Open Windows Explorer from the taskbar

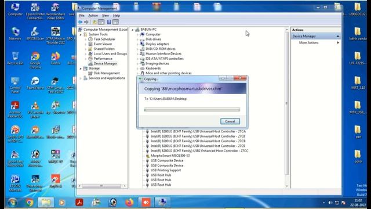[x=46, y=203]
